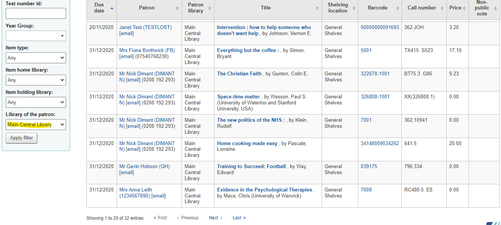Sort by Non-public note column arrows
The height and width of the screenshot is (225, 501).
click(495, 8)
